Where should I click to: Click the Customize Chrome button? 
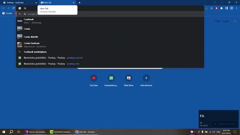pos(225,124)
